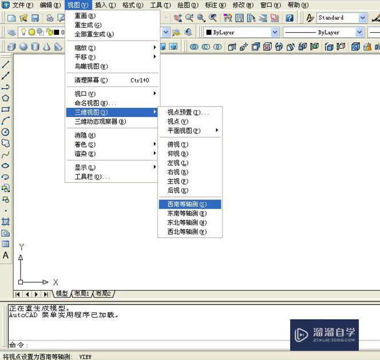Open the Help question mark icon
The height and width of the screenshot is (360, 380).
pyautogui.click(x=290, y=18)
